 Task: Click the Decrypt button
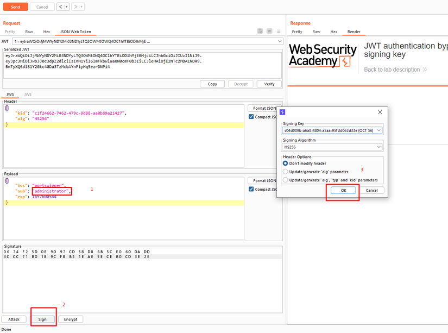(241, 84)
